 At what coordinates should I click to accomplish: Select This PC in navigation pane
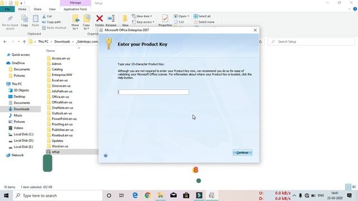tap(17, 84)
